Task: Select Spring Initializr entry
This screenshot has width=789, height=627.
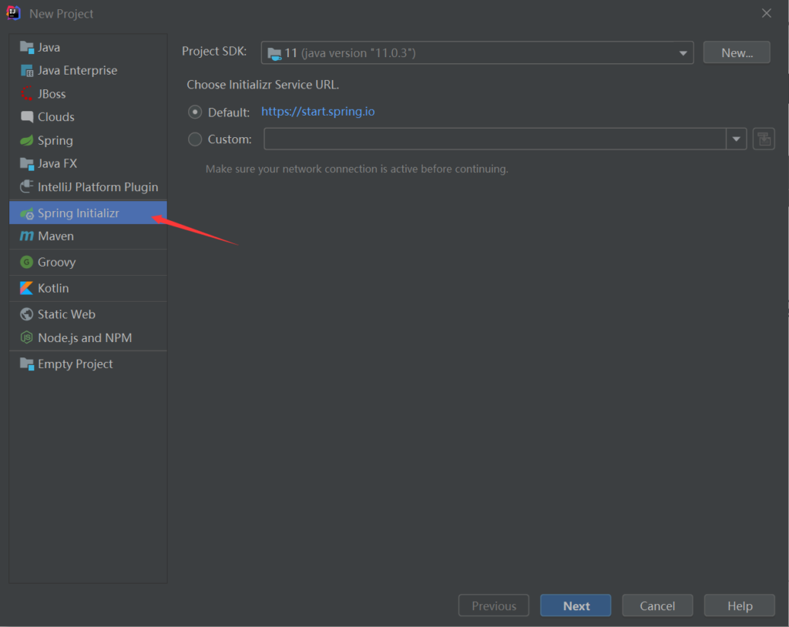Action: point(88,213)
